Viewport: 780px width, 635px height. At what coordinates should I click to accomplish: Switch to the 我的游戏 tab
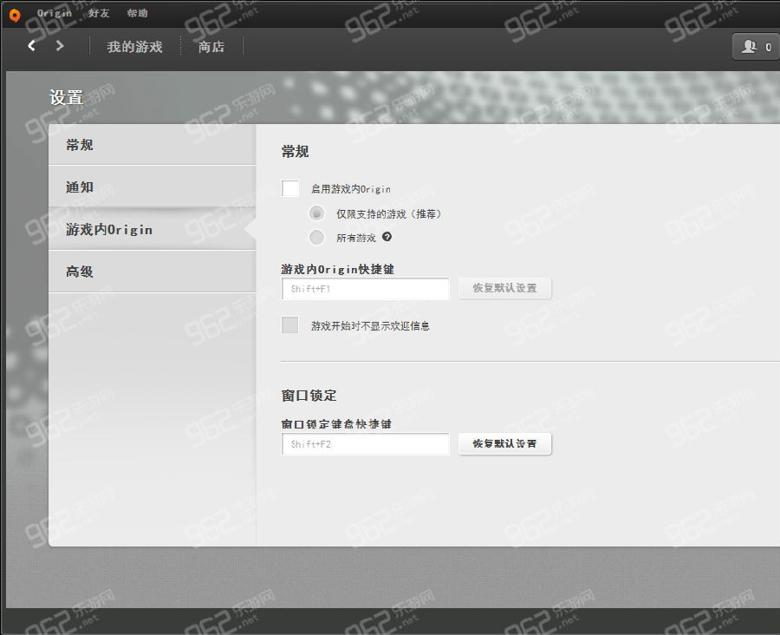134,47
